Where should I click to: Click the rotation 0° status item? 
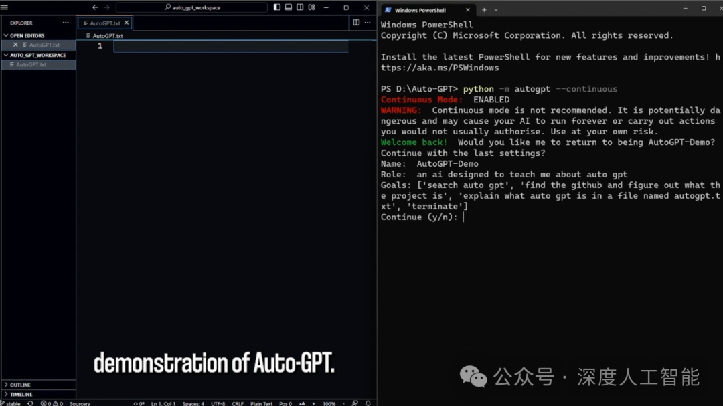coord(139,403)
